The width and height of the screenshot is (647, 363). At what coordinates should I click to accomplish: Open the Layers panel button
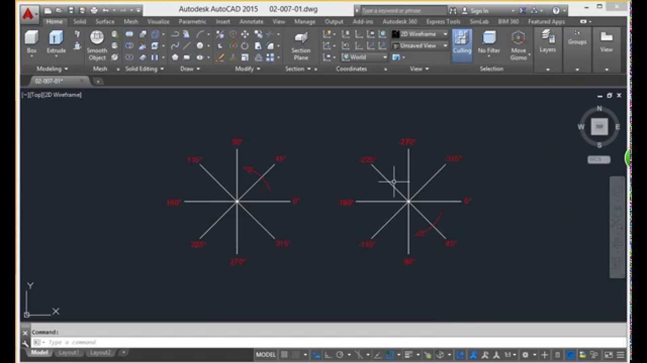coord(547,42)
